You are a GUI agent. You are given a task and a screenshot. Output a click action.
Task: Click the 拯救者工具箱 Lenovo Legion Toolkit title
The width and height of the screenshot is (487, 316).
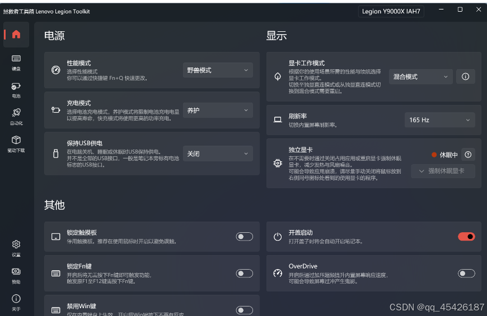[x=46, y=12]
